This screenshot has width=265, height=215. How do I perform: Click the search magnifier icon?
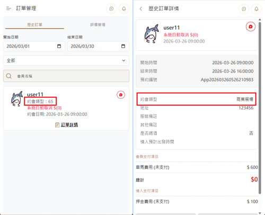tap(8, 76)
